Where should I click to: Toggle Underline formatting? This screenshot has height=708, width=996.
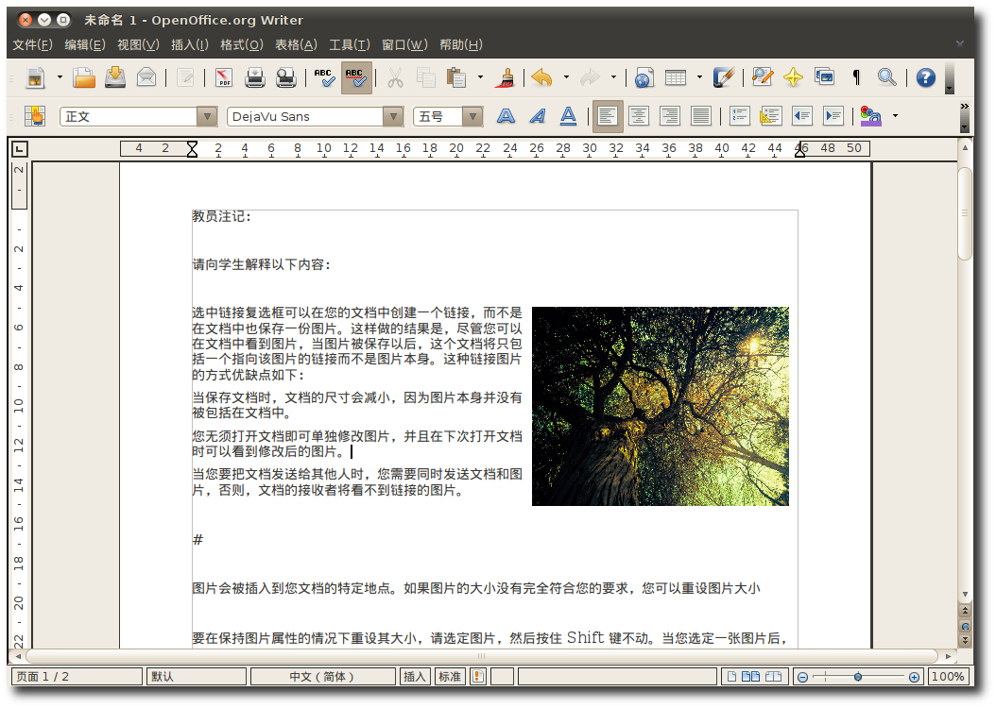coord(569,116)
